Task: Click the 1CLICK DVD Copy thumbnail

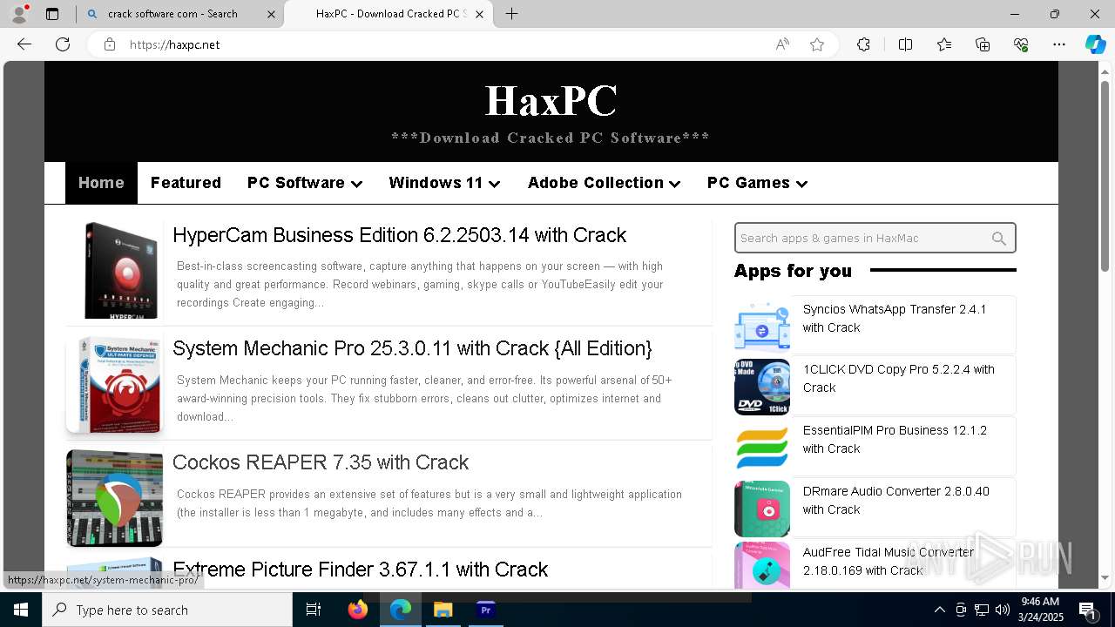Action: 762,387
